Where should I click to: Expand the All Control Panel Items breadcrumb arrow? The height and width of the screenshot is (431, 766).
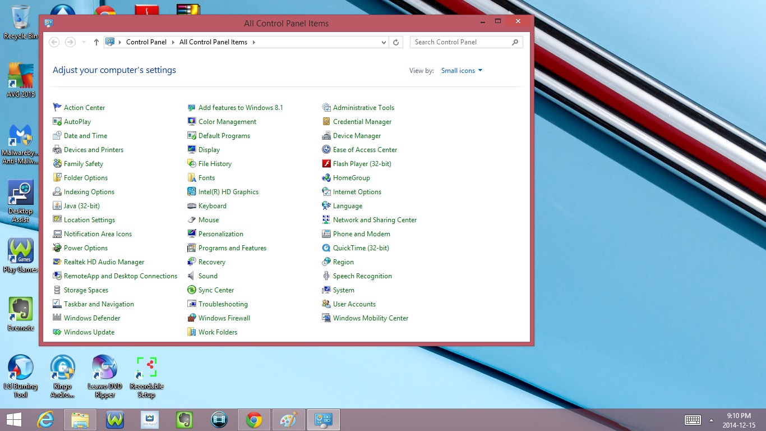tap(253, 42)
